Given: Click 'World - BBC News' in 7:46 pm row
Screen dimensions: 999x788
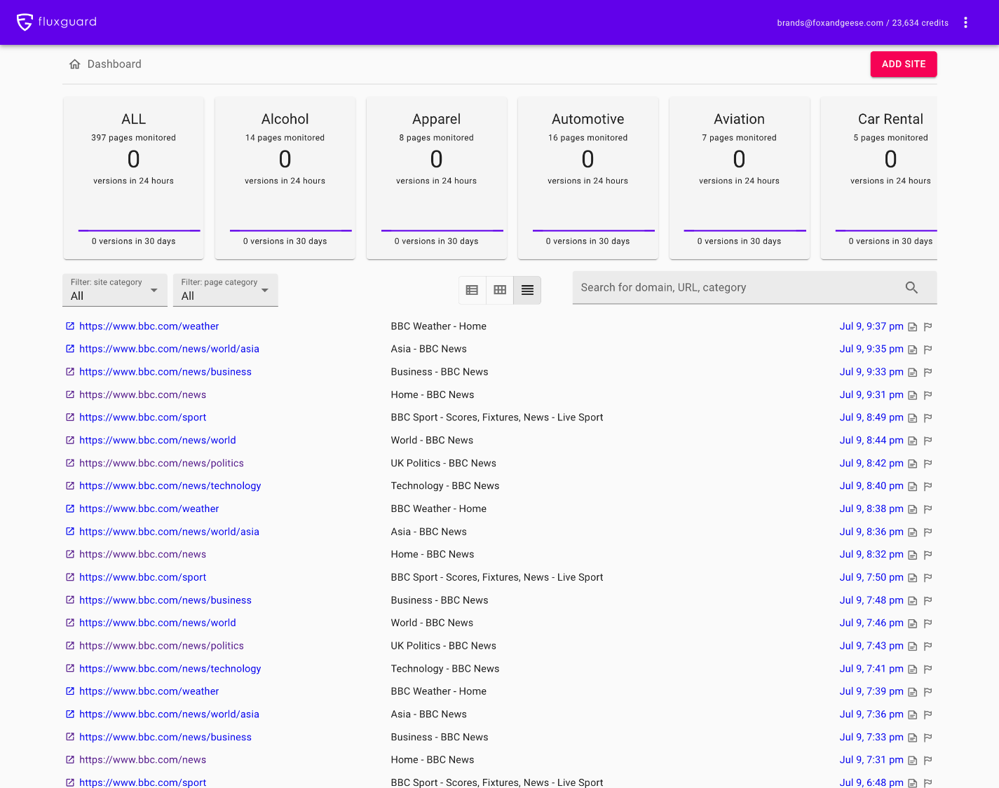Looking at the screenshot, I should point(432,623).
